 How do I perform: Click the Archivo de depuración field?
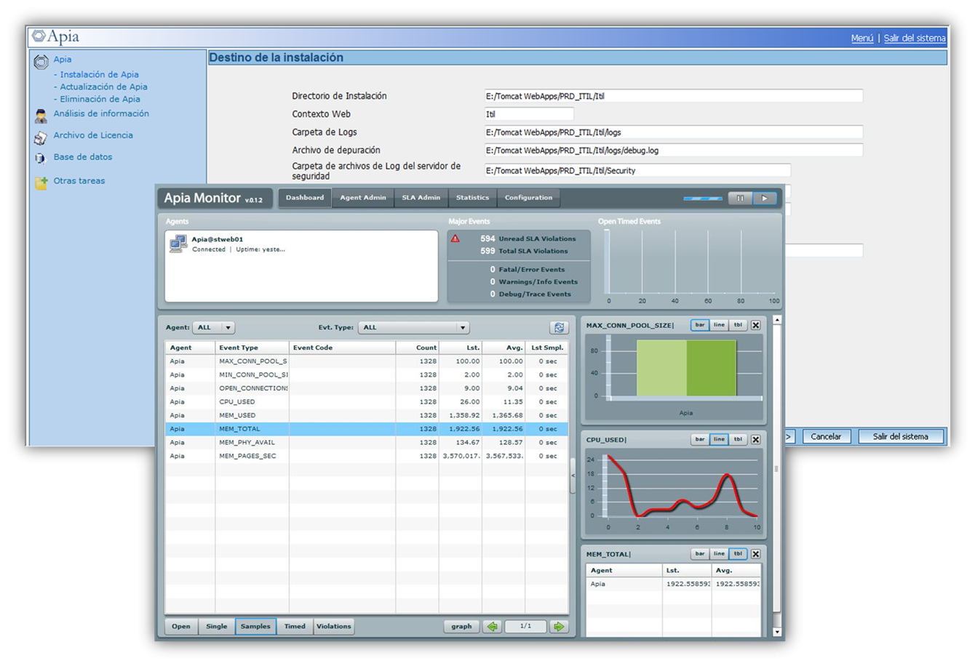(674, 151)
